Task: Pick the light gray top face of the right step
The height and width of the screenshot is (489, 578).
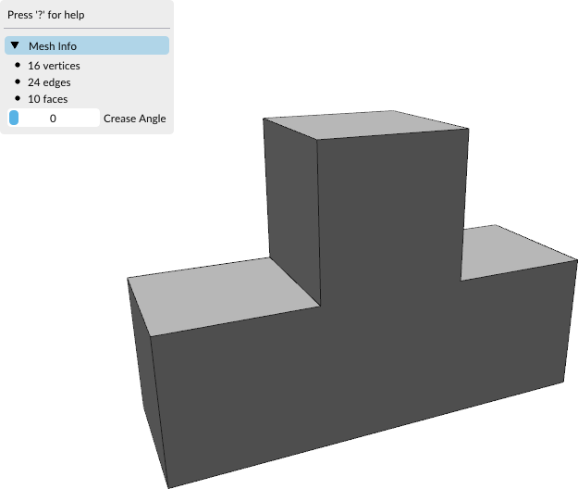Action: click(x=513, y=251)
